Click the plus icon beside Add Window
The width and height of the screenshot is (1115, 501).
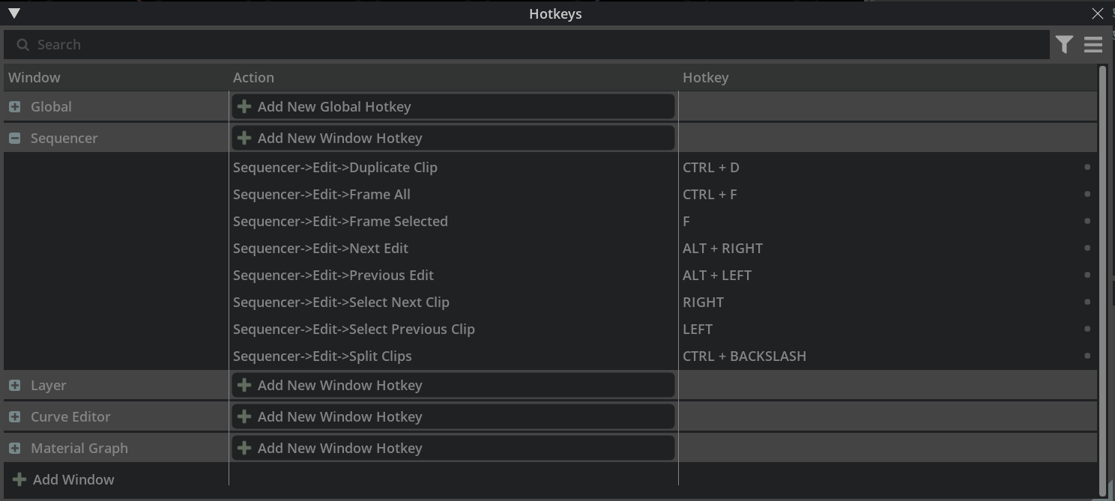[19, 479]
